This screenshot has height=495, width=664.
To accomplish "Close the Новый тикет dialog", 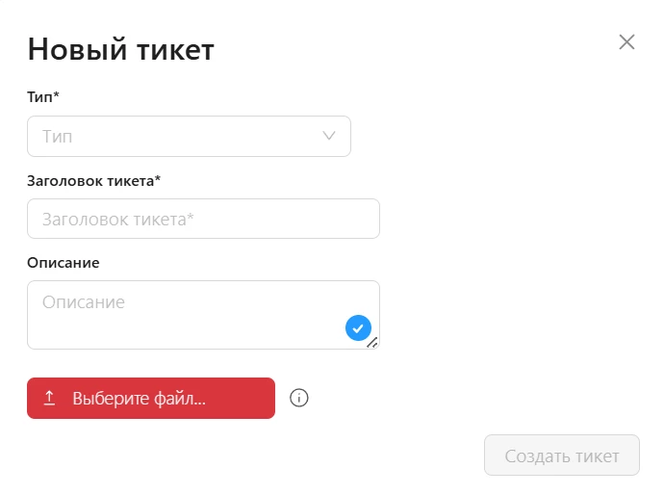I will 626,42.
